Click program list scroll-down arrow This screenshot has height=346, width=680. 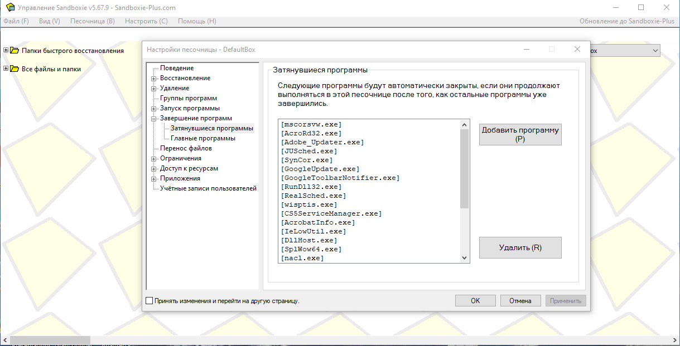tap(464, 258)
